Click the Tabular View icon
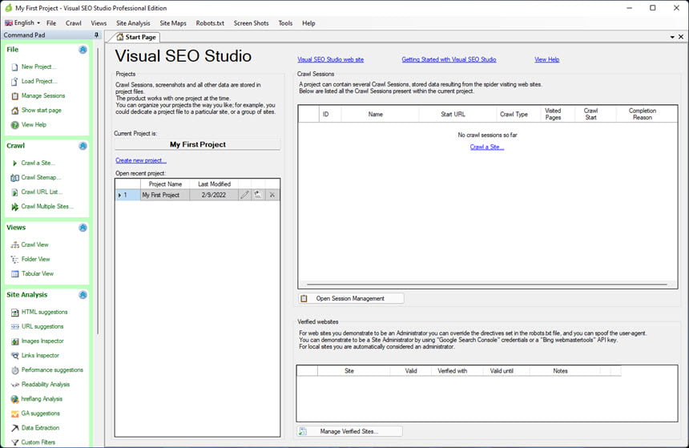This screenshot has height=448, width=689. [x=14, y=274]
